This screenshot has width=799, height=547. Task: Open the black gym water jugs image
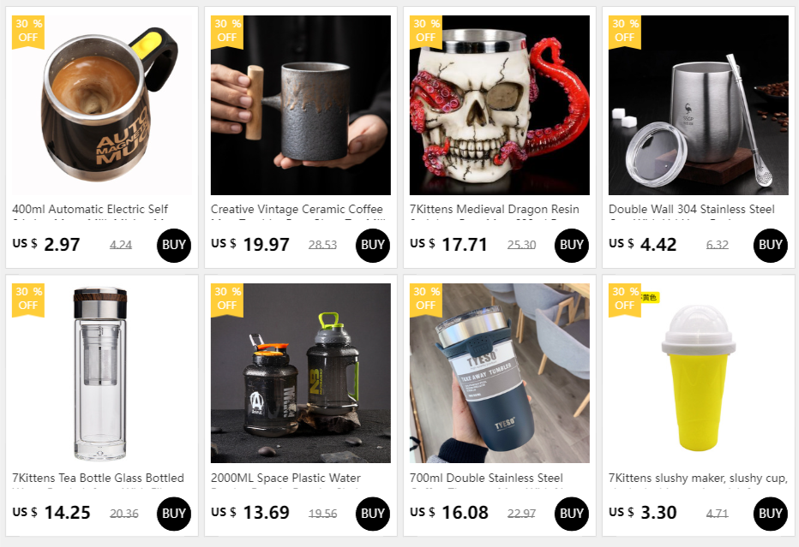point(301,373)
